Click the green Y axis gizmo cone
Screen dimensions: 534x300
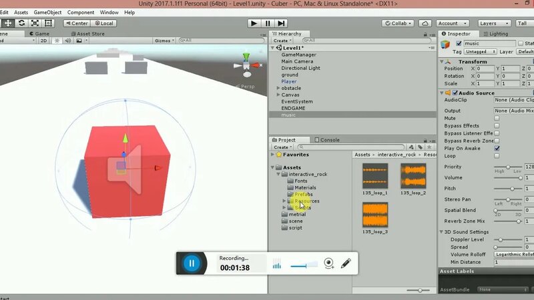click(x=246, y=57)
